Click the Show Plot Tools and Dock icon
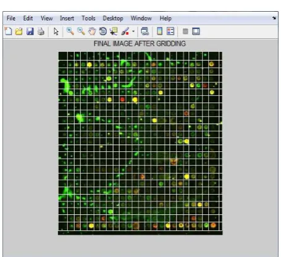 coord(196,32)
